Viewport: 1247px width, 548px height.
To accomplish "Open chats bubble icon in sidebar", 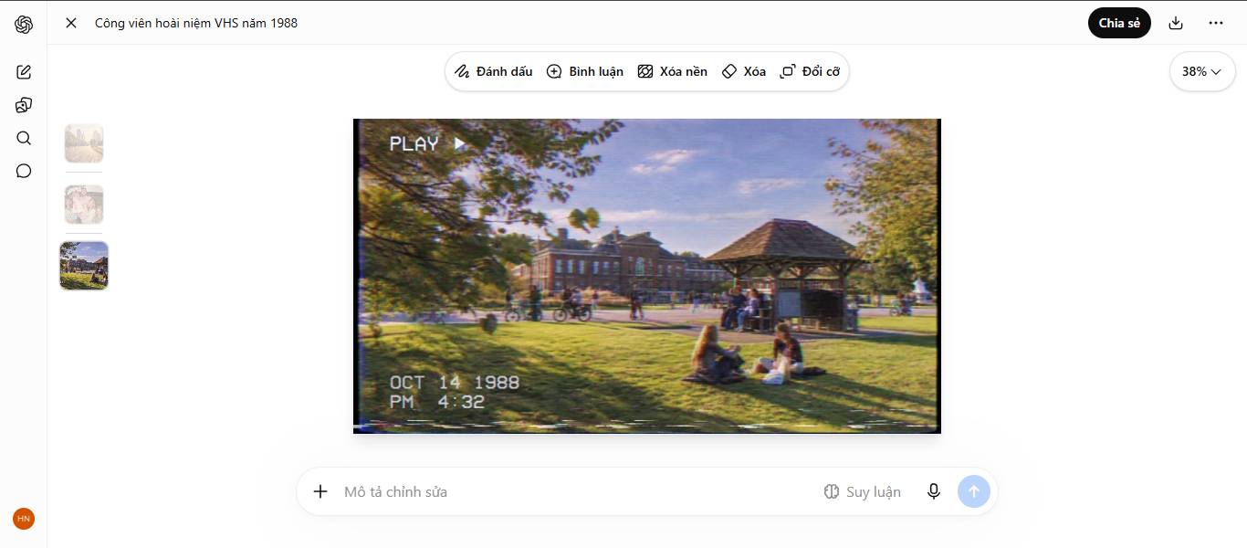I will click(24, 171).
